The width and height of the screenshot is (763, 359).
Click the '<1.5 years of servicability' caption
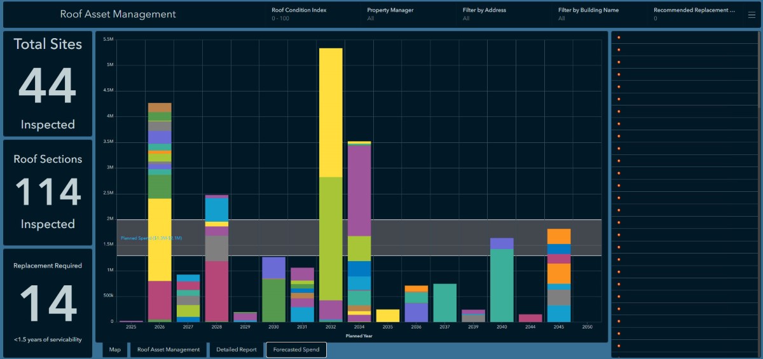(x=48, y=339)
